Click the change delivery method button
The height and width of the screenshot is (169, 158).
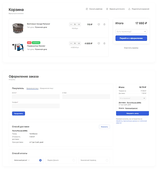point(104,127)
